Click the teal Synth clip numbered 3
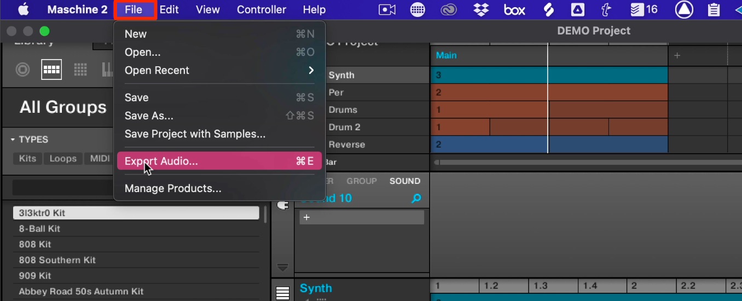Viewport: 742px width, 301px height. tap(549, 75)
